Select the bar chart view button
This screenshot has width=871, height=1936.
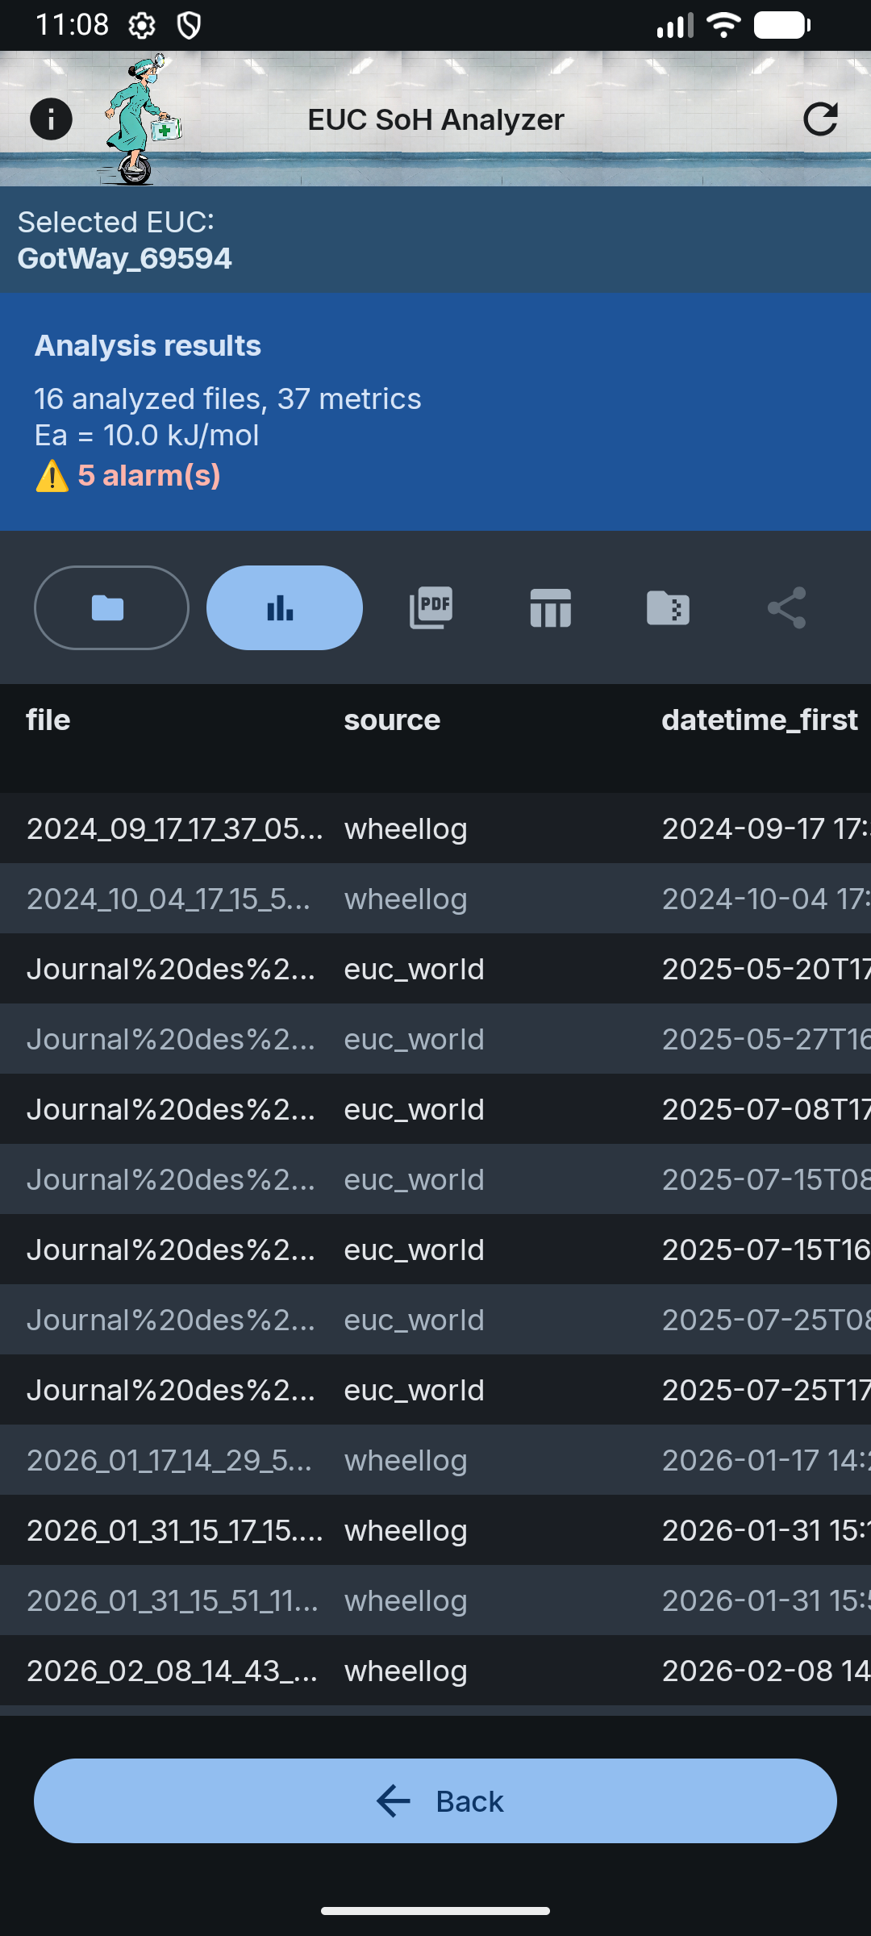(284, 607)
